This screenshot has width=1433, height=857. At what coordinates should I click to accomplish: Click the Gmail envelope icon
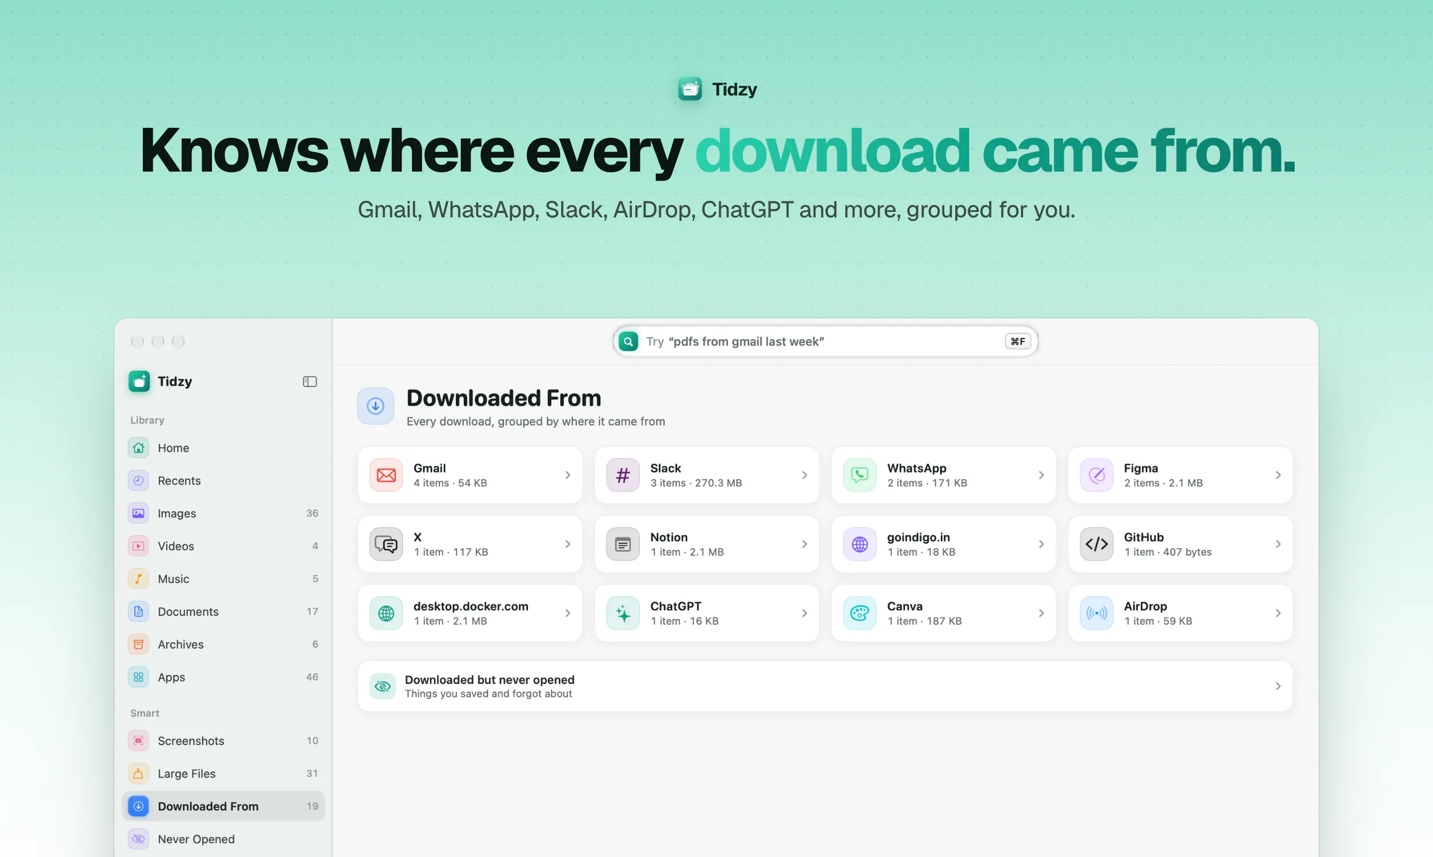point(386,475)
